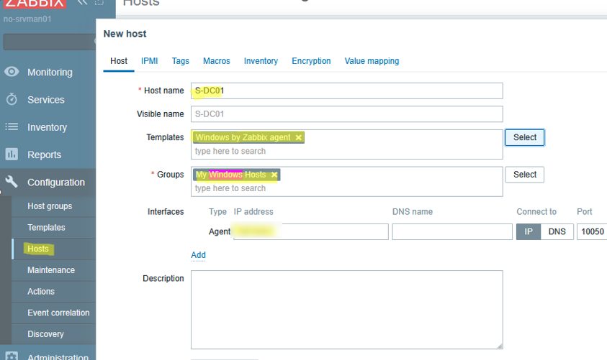
Task: Click the Configuration wrench icon
Action: click(x=12, y=182)
